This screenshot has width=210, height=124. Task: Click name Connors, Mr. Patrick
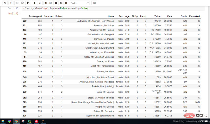pyautogui.click(x=104, y=39)
